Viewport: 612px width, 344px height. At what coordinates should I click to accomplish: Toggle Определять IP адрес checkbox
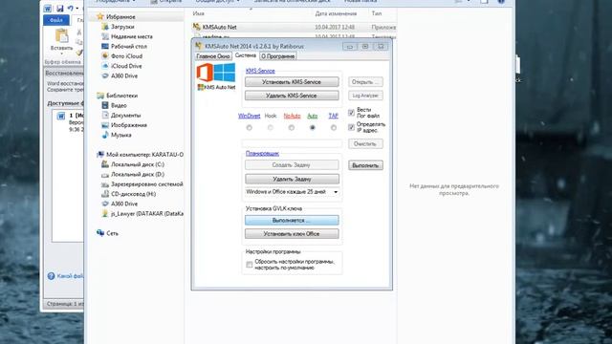tap(351, 127)
